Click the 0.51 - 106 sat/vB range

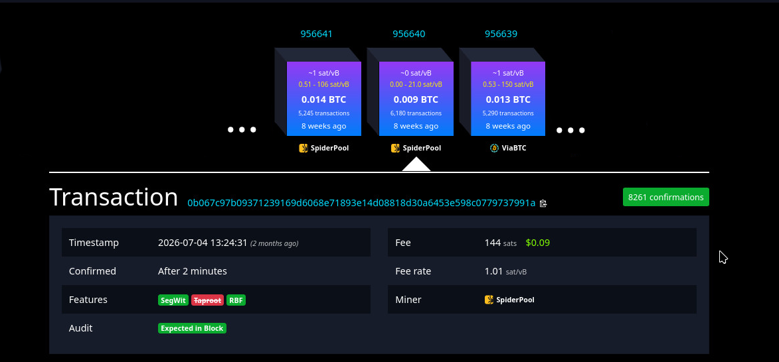324,84
